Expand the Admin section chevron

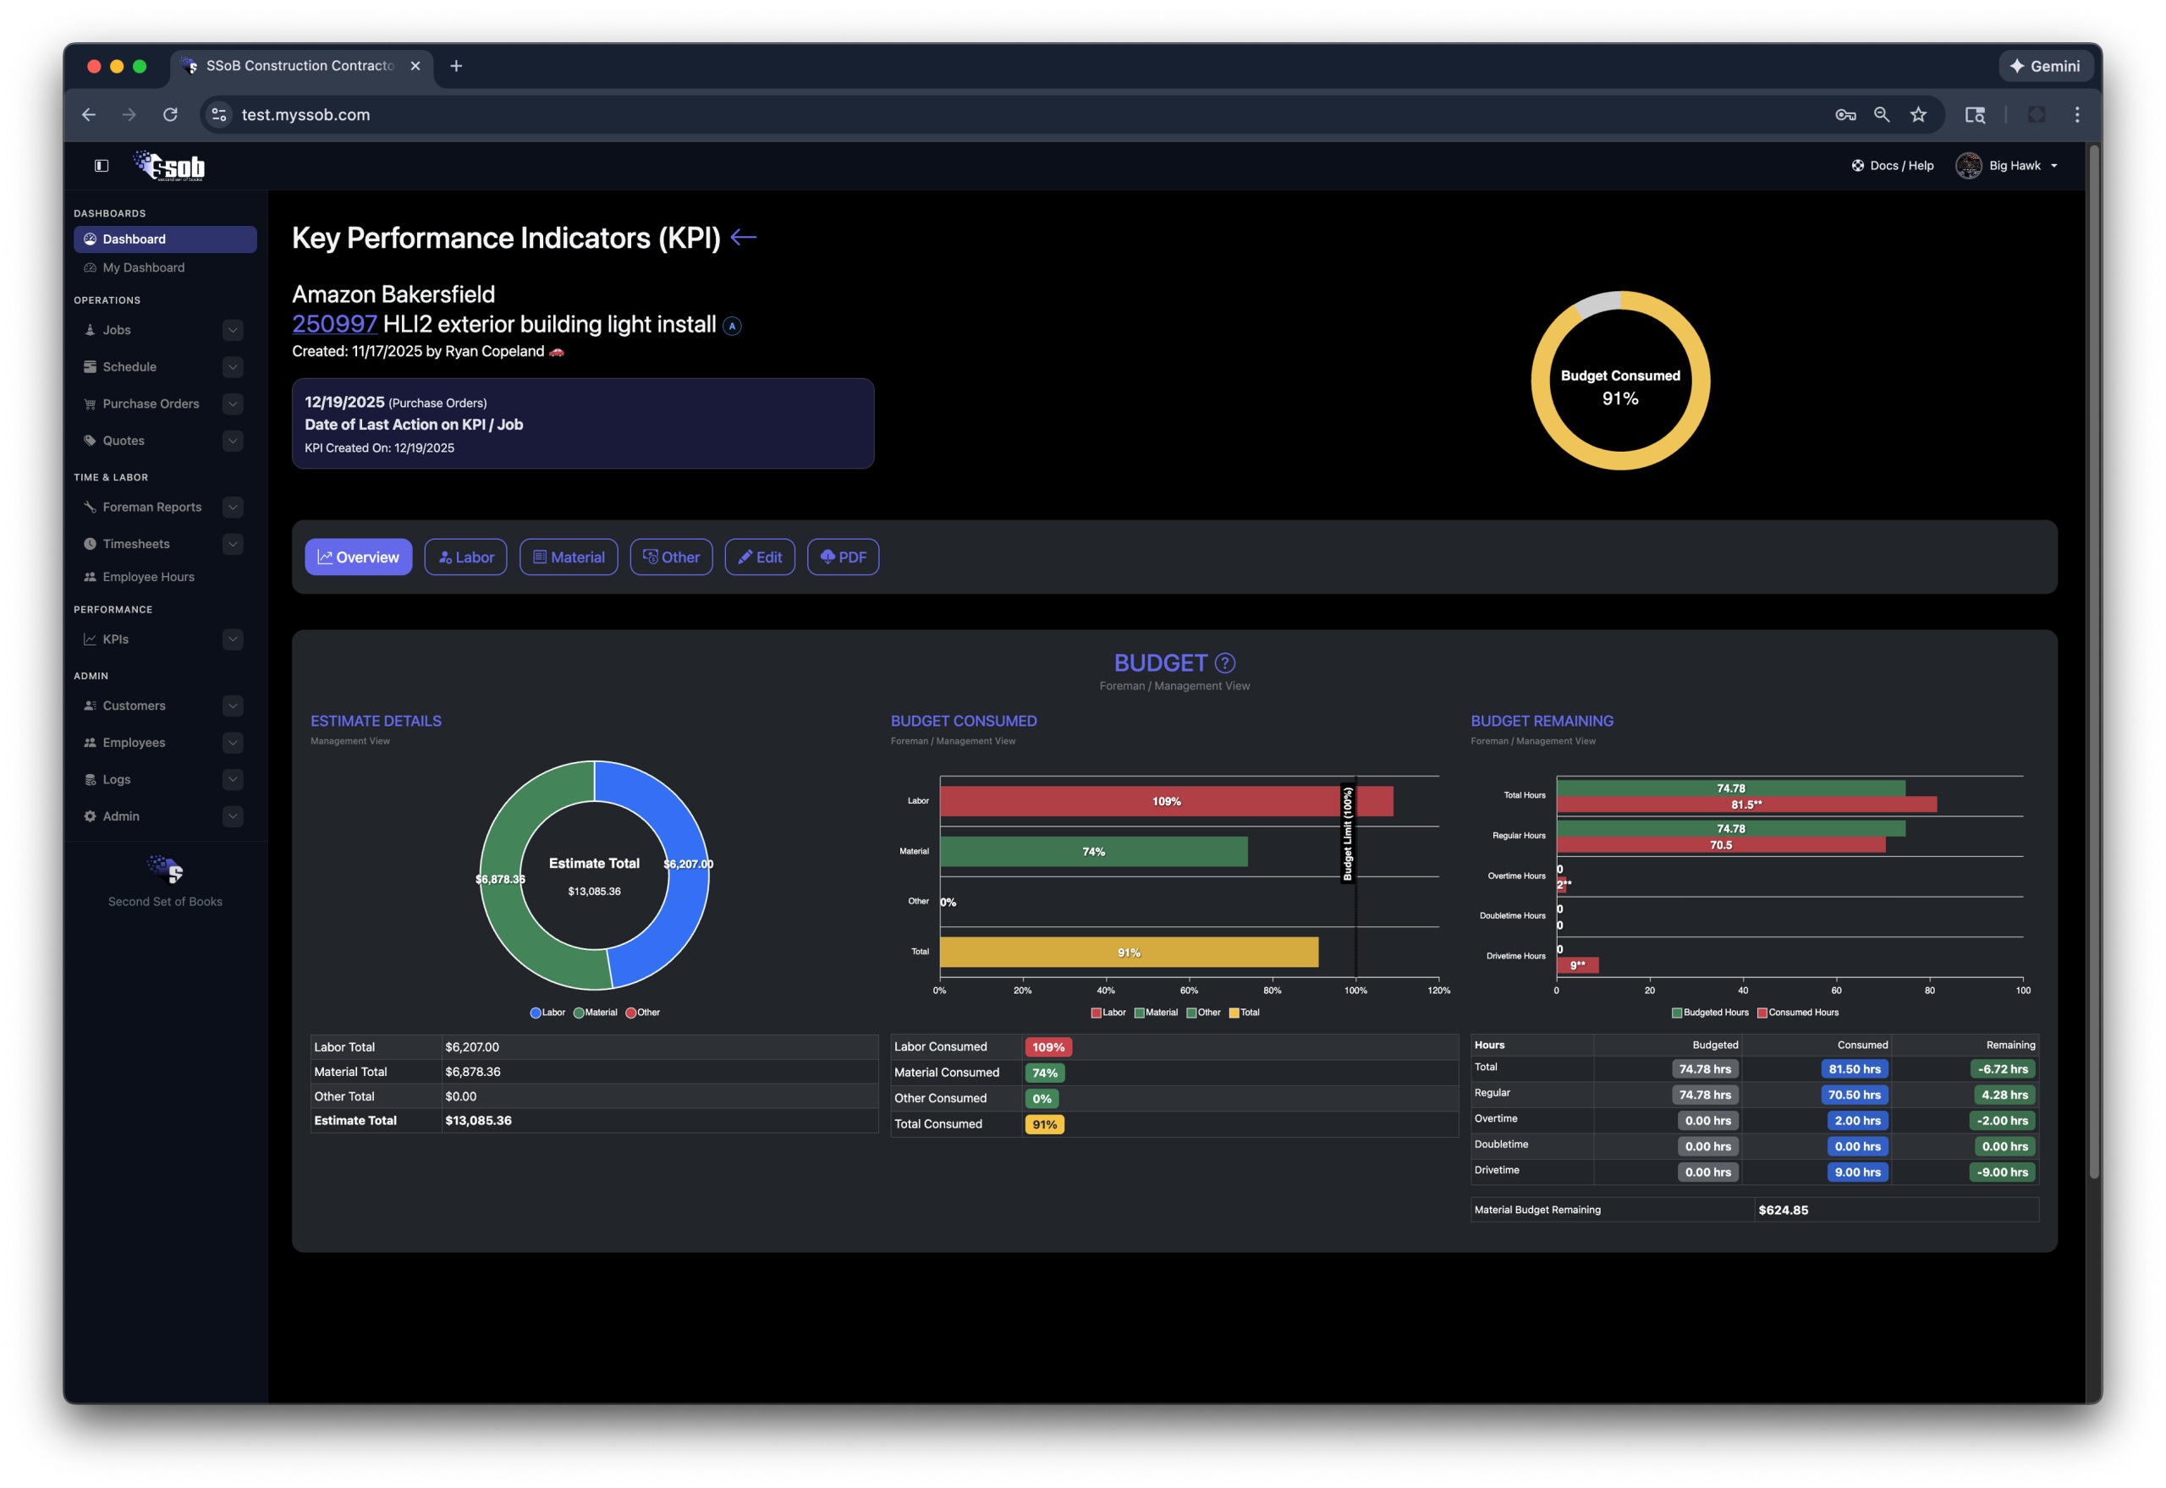click(x=232, y=815)
